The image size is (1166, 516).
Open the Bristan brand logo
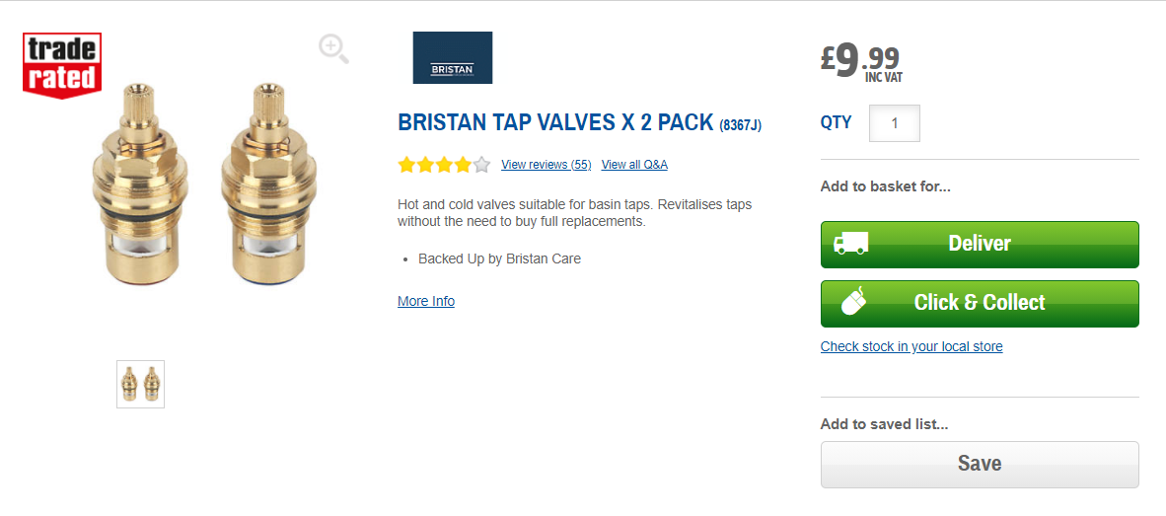(452, 57)
